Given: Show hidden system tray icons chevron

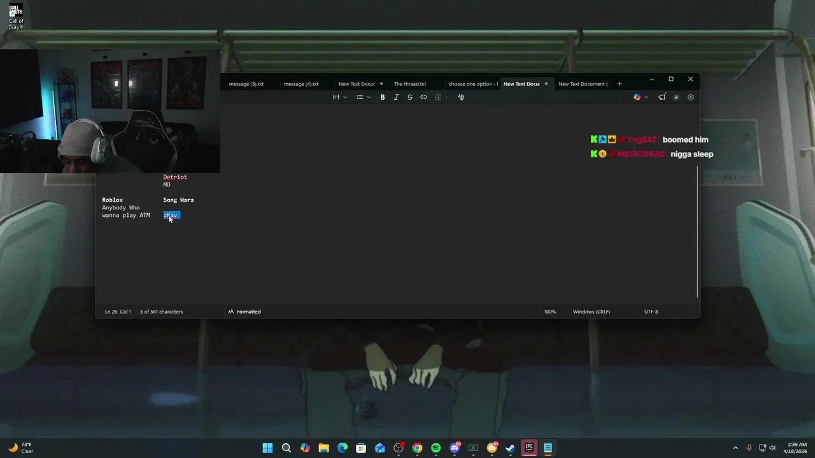Looking at the screenshot, I should 735,448.
